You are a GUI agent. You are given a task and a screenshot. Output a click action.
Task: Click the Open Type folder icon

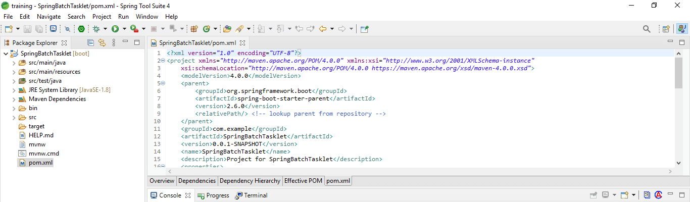[x=227, y=29]
